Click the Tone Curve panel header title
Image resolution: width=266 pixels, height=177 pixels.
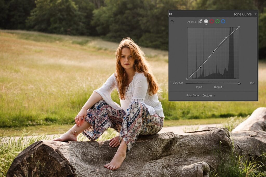point(243,14)
